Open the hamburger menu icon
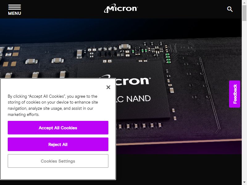 pyautogui.click(x=15, y=7)
